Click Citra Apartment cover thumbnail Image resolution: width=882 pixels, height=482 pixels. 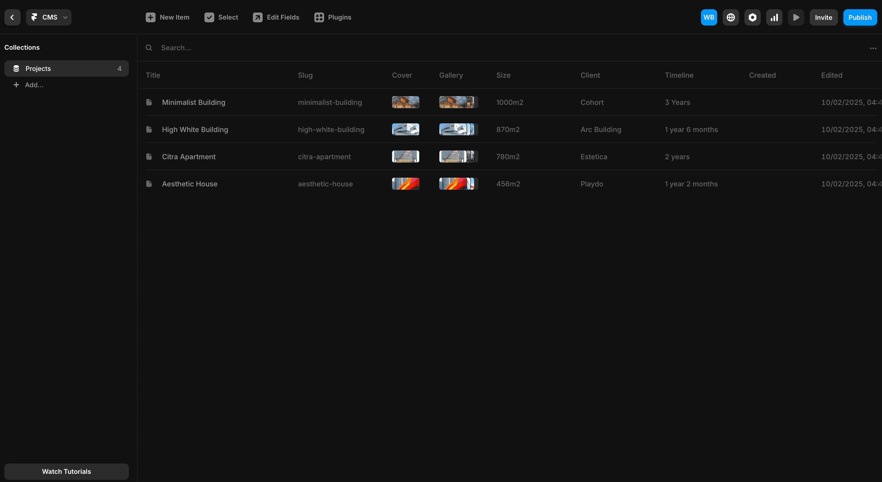tap(405, 156)
